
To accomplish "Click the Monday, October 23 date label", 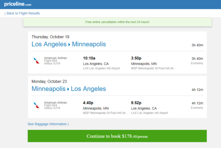I will tap(49, 81).
